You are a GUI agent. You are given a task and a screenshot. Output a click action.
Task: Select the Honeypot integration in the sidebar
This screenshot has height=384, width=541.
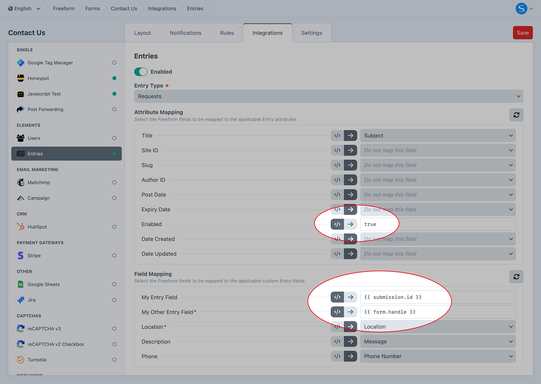[x=38, y=78]
